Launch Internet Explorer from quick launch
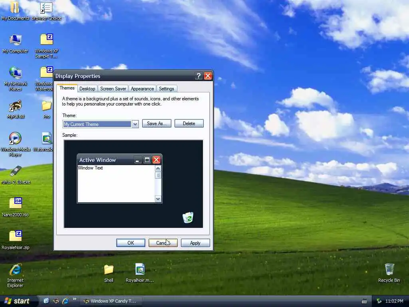The width and height of the screenshot is (409, 307). pos(66,301)
